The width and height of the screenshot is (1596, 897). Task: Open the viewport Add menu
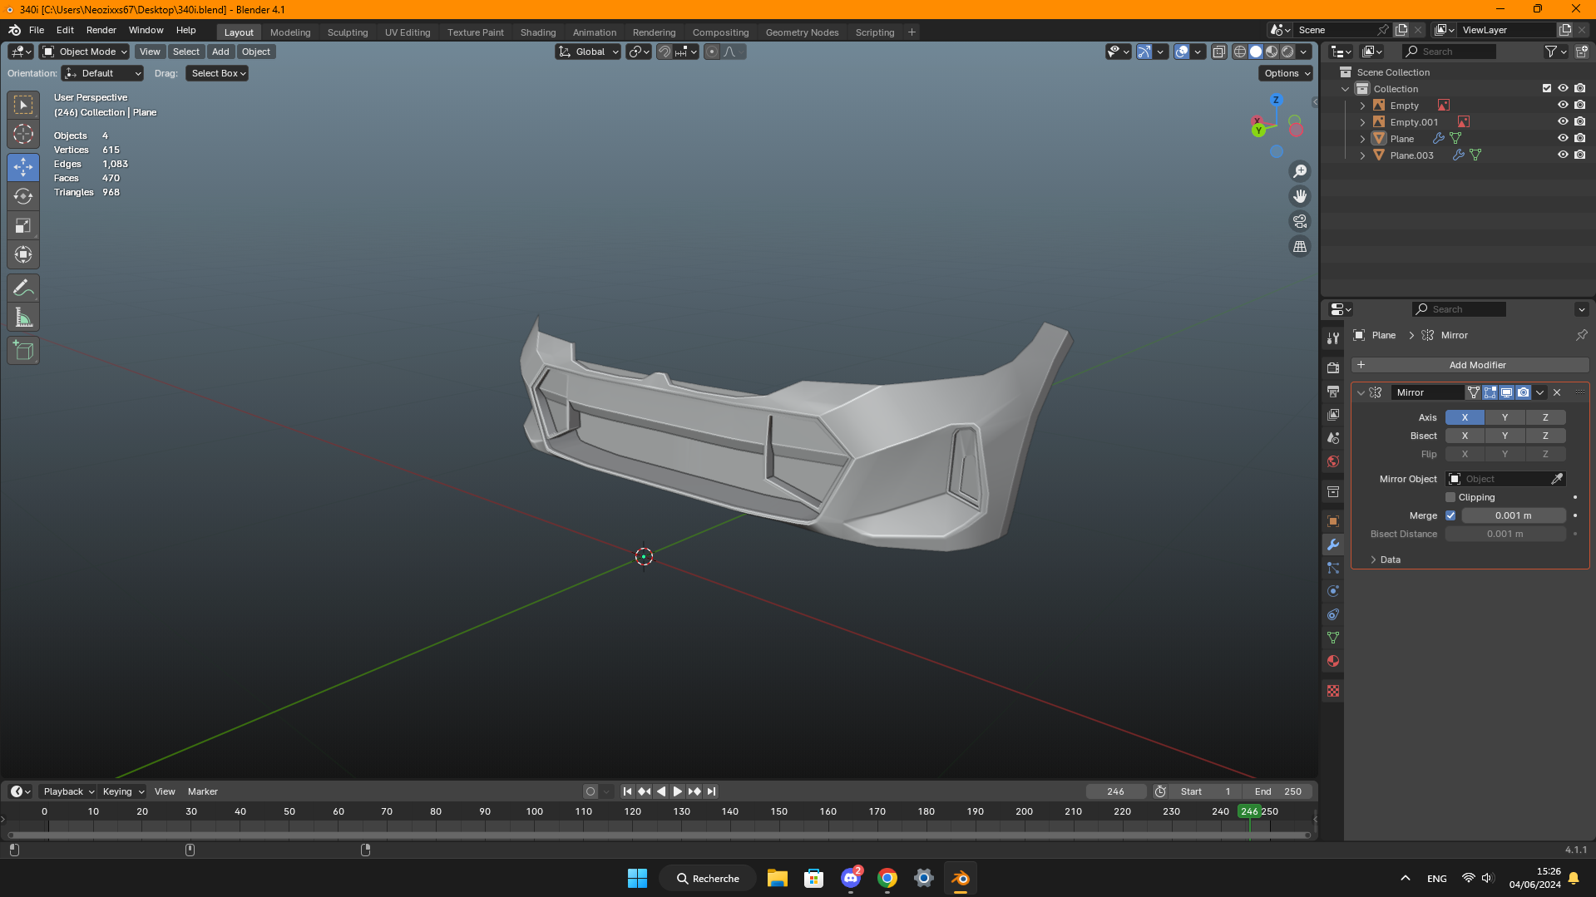pos(220,52)
